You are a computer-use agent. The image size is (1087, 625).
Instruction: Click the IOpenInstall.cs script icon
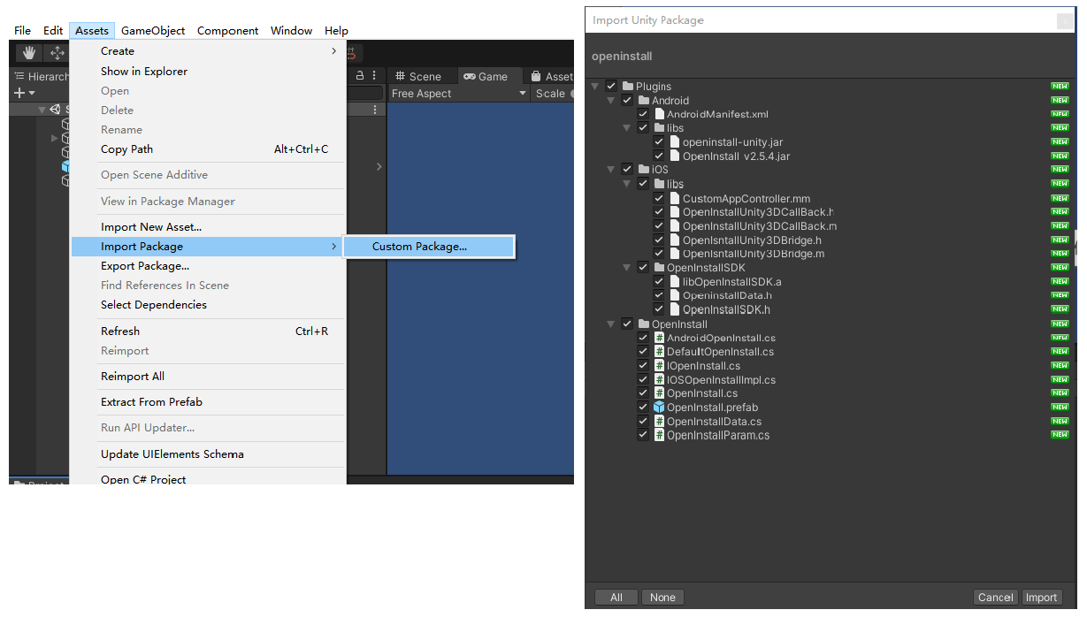[659, 366]
